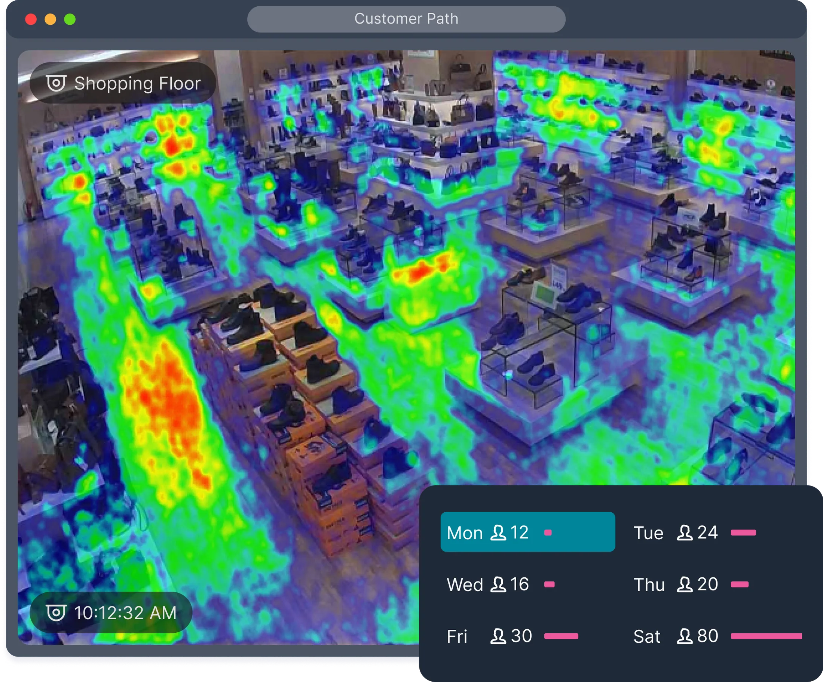Viewport: 823px width, 682px height.
Task: Click the Customer Path title bar
Action: (406, 19)
